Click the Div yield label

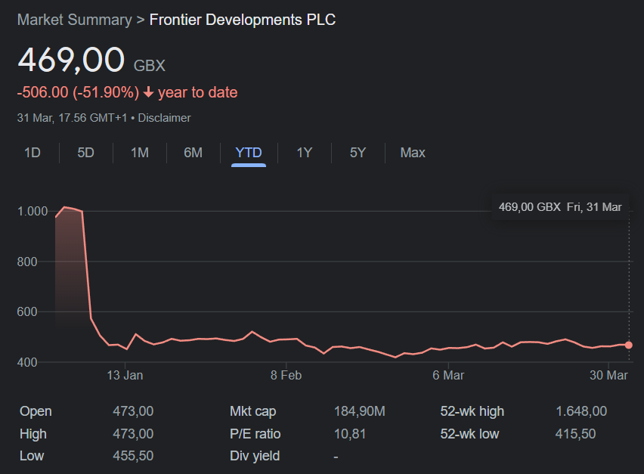pyautogui.click(x=255, y=456)
